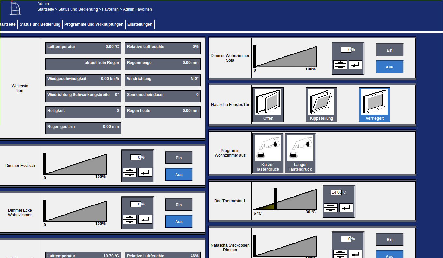Click the Dimmer Wohnzimmer Sofa level ramp slider
The image size is (443, 258).
point(285,56)
